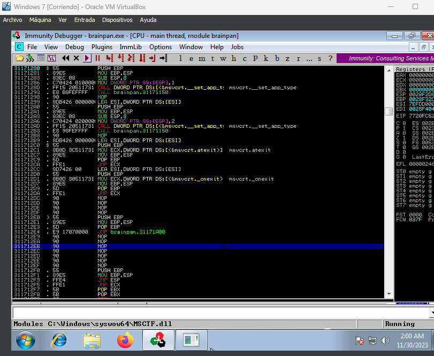Viewport: 434px width, 356px height.
Task: Open VirtualBox Máquina menu
Action: click(40, 20)
